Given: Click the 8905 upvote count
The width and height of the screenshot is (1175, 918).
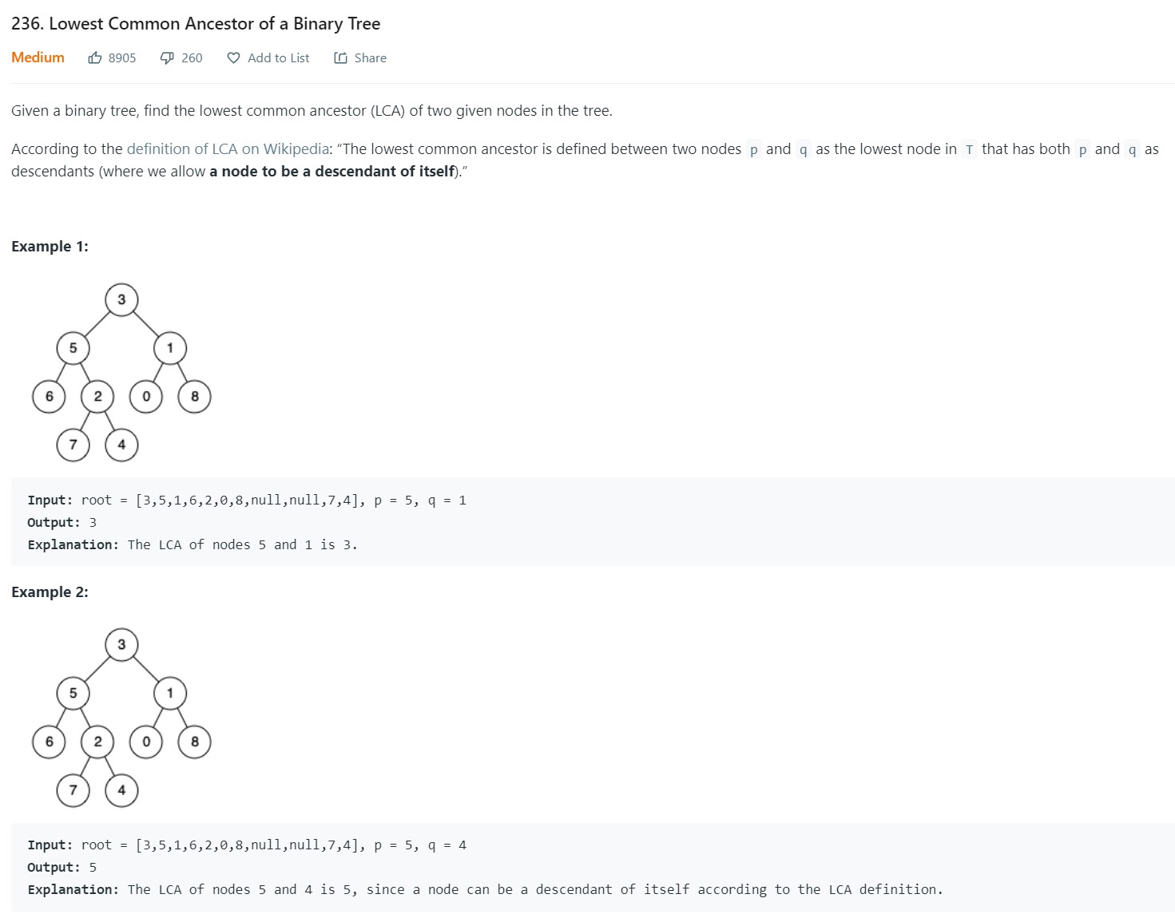Looking at the screenshot, I should (122, 57).
